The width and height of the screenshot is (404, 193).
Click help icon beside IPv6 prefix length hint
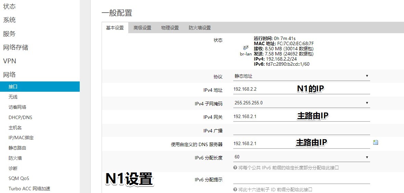235,167
